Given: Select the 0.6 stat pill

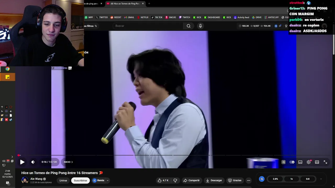Looking at the screenshot, I should click(x=308, y=179).
